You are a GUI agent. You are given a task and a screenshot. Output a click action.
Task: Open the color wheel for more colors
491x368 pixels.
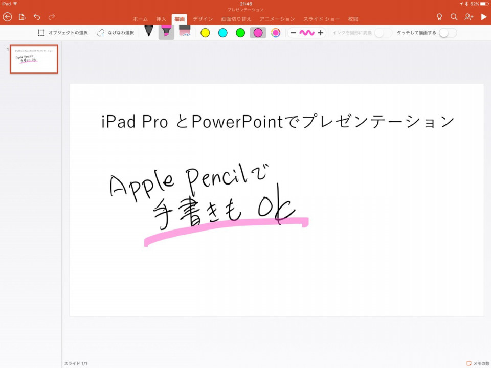pyautogui.click(x=276, y=33)
